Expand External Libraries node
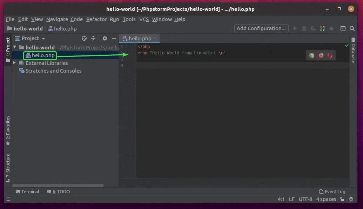The image size is (363, 209). [14, 63]
